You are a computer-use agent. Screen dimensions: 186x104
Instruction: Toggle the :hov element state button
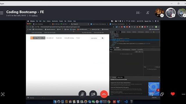137,52
